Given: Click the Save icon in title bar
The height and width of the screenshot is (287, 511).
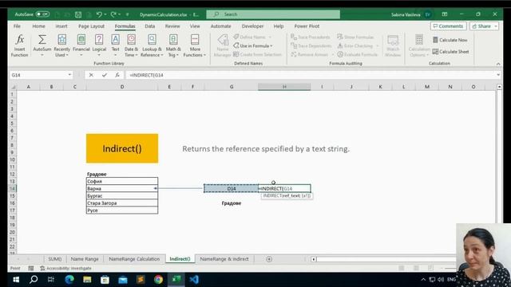Looking at the screenshot, I should click(78, 14).
